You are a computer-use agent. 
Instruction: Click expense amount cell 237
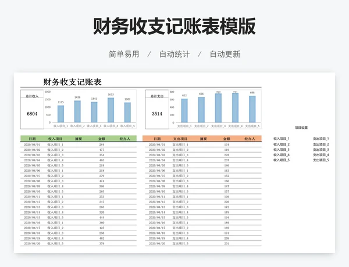(227, 160)
